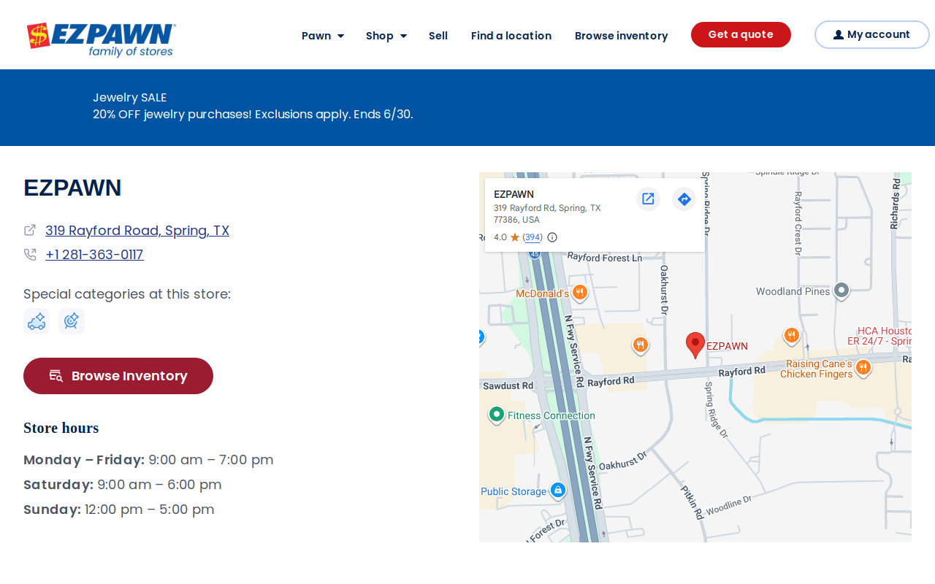
Task: Select the Raising Cane's restaurant marker
Action: point(863,366)
